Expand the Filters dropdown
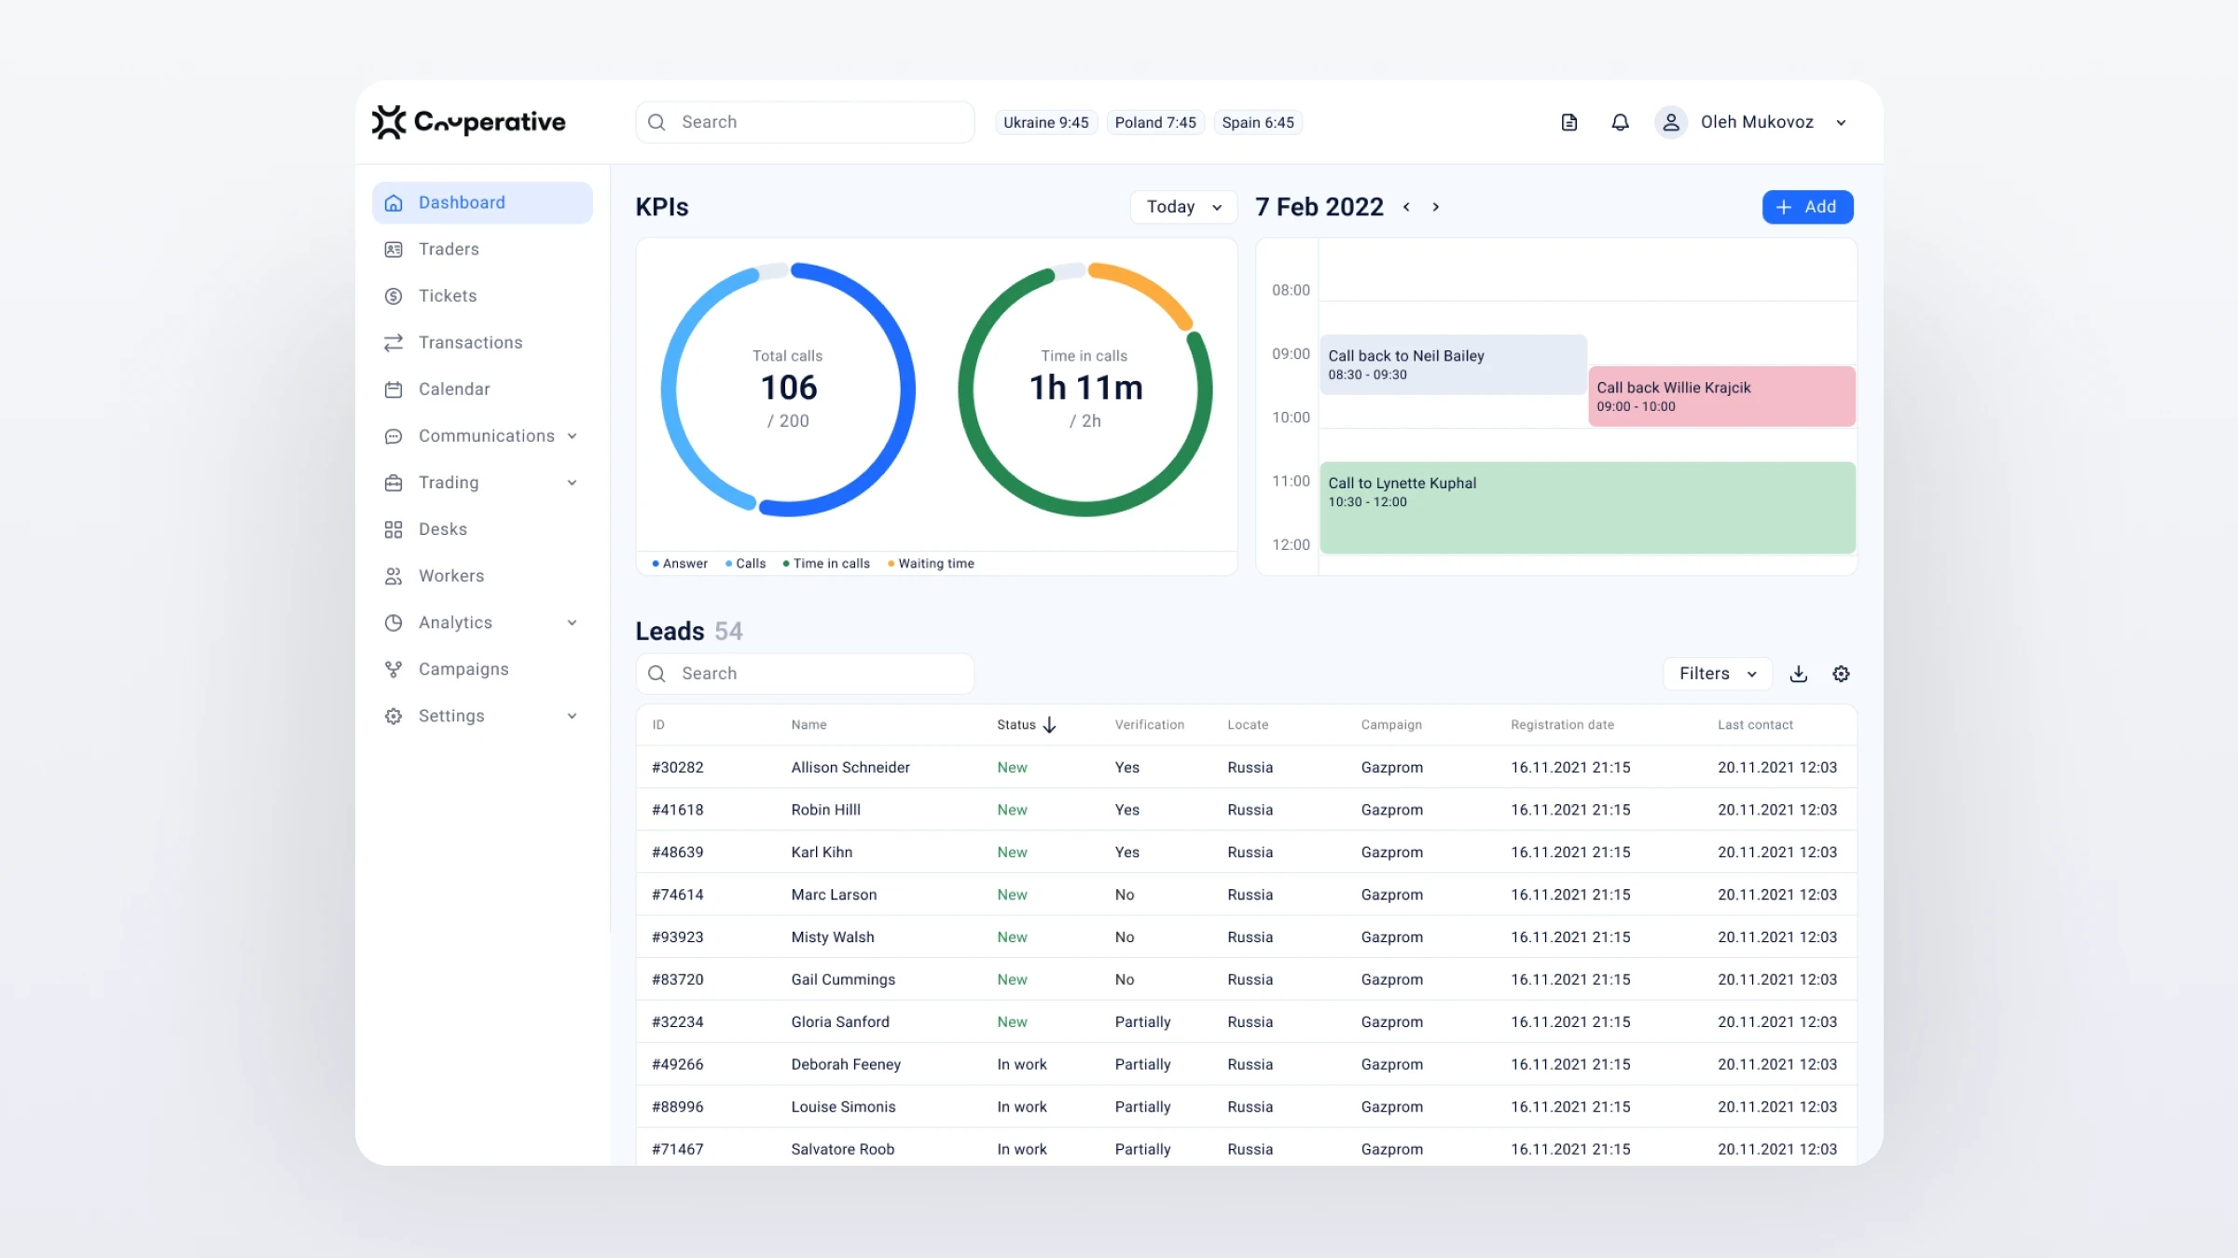Image resolution: width=2238 pixels, height=1258 pixels. tap(1717, 674)
